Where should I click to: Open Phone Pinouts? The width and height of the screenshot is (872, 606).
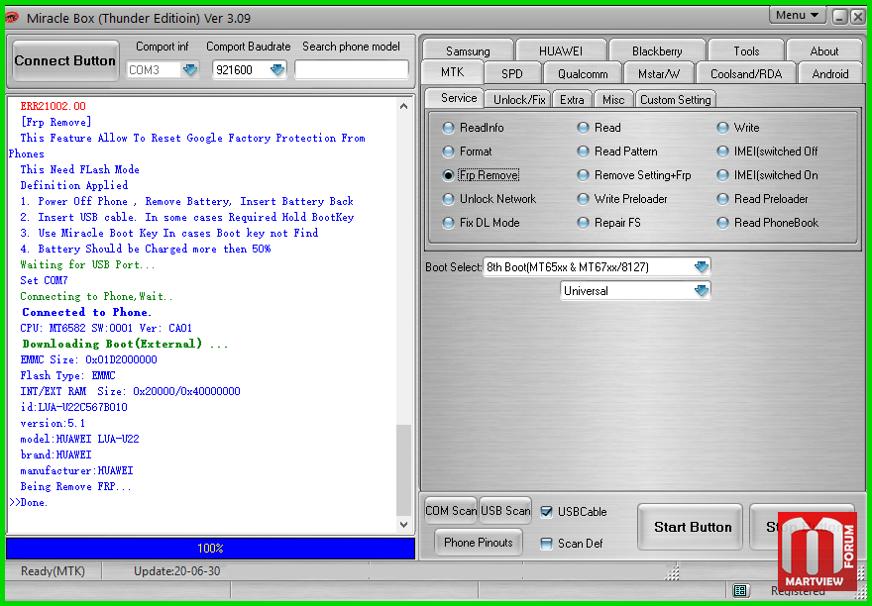click(479, 542)
